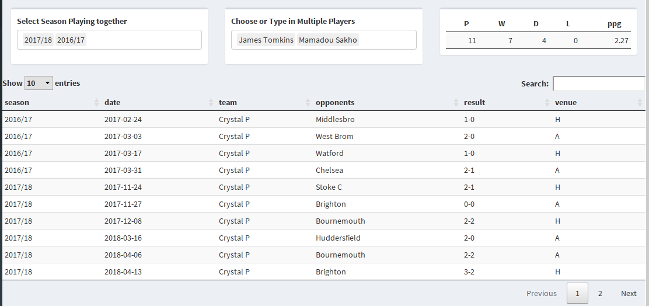The image size is (649, 306).
Task: Select the 2017/18 season tag
Action: pos(38,40)
